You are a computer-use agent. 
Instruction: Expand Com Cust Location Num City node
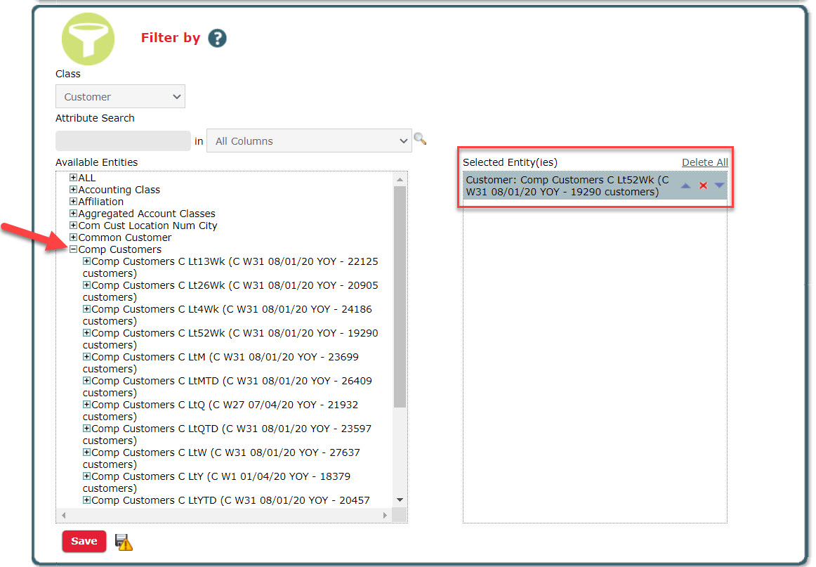point(73,226)
